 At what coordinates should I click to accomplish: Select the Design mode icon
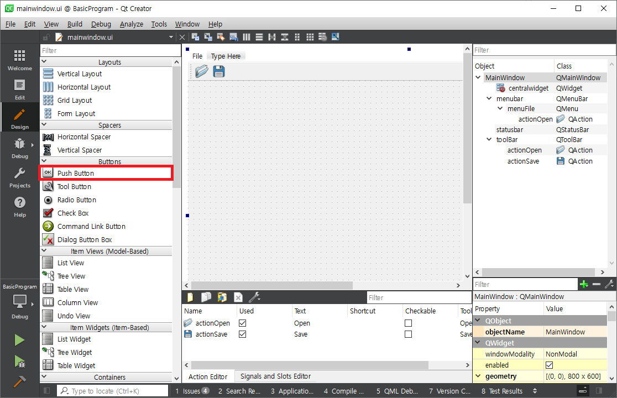20,119
